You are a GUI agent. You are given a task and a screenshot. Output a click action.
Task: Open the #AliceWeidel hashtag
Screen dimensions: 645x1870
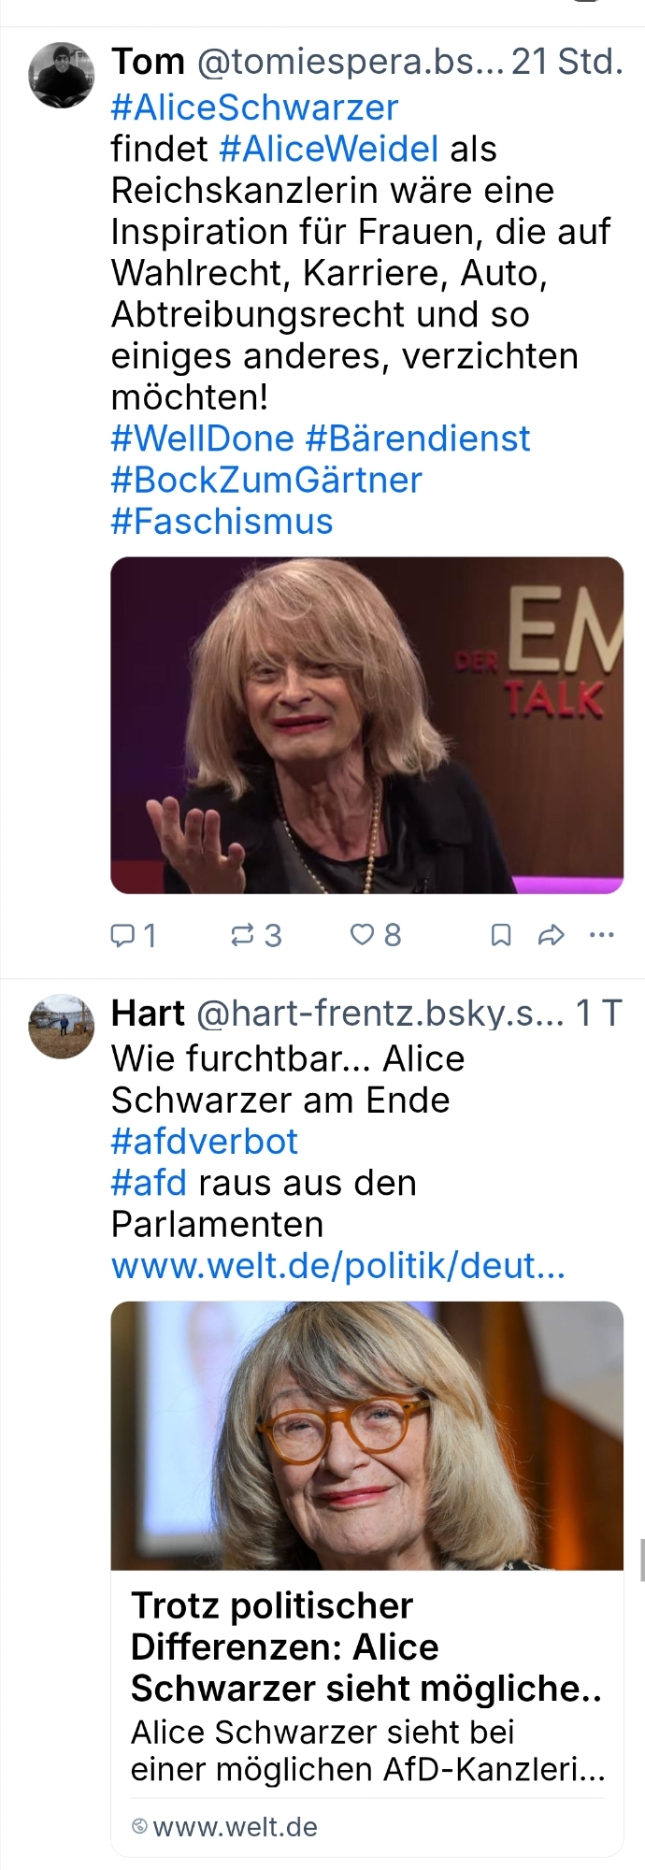(x=329, y=149)
